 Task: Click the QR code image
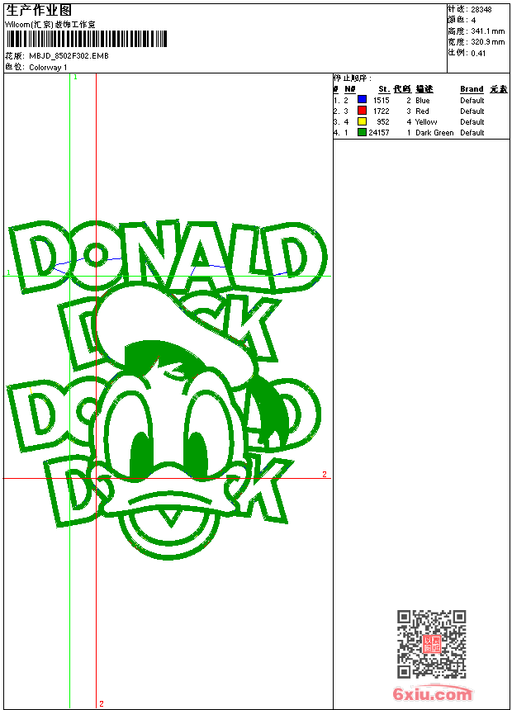click(x=431, y=644)
